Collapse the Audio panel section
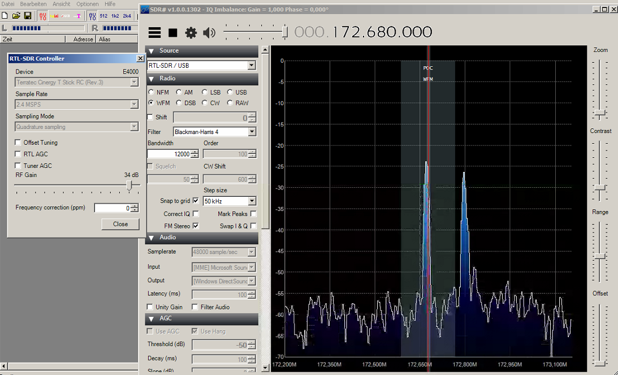The width and height of the screenshot is (618, 375). (x=151, y=238)
